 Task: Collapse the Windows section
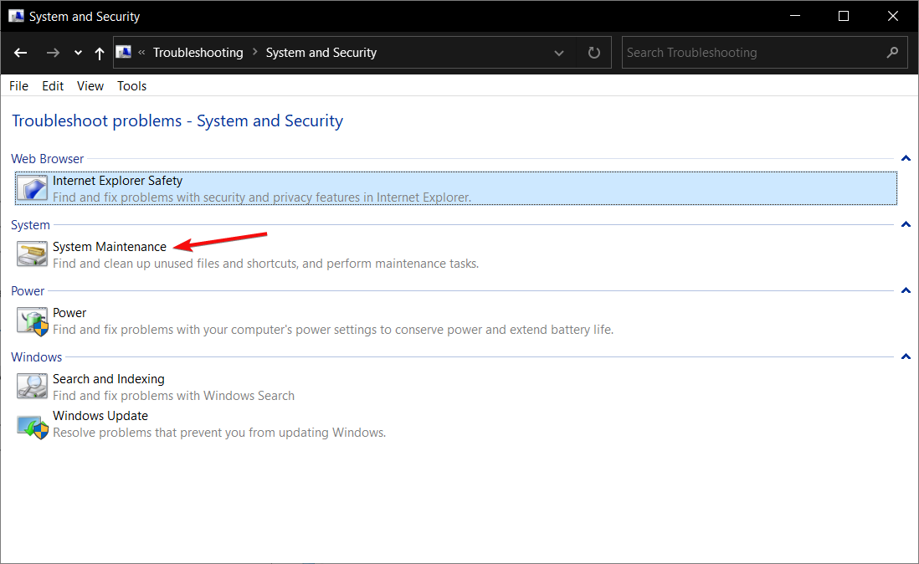pyautogui.click(x=905, y=357)
